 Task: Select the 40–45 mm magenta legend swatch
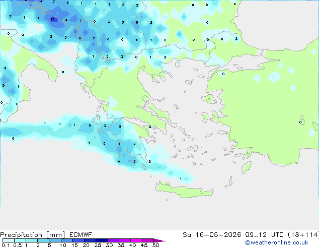click(x=136, y=240)
